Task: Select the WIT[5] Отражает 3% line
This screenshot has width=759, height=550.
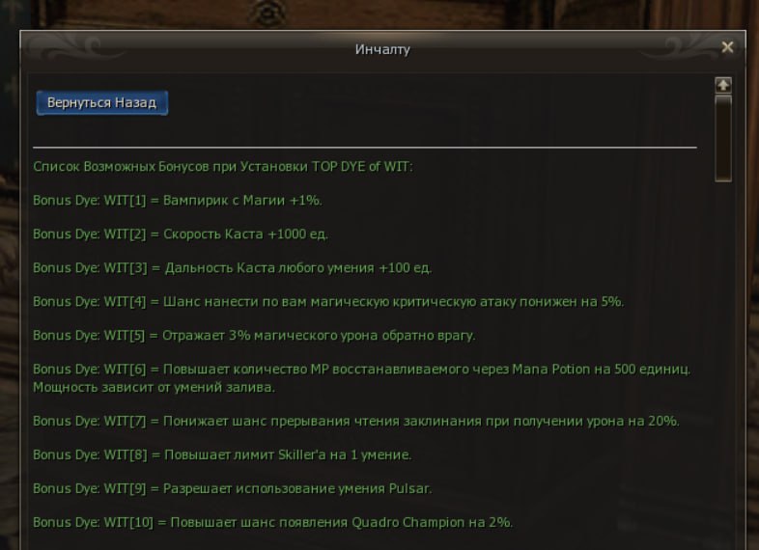Action: click(254, 336)
